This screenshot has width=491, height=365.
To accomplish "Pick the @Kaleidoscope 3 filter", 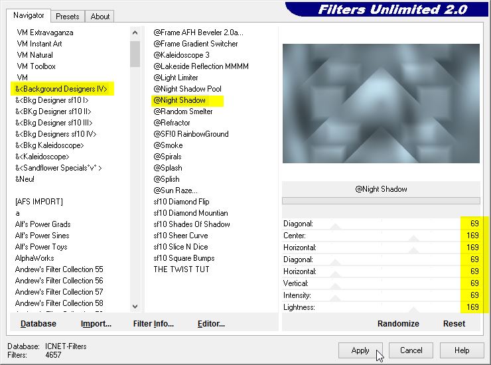I will tap(182, 55).
